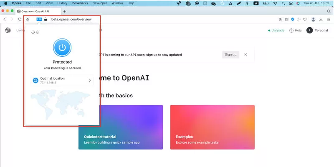Open browser downloads icon
The height and width of the screenshot is (167, 334).
coord(321,19)
